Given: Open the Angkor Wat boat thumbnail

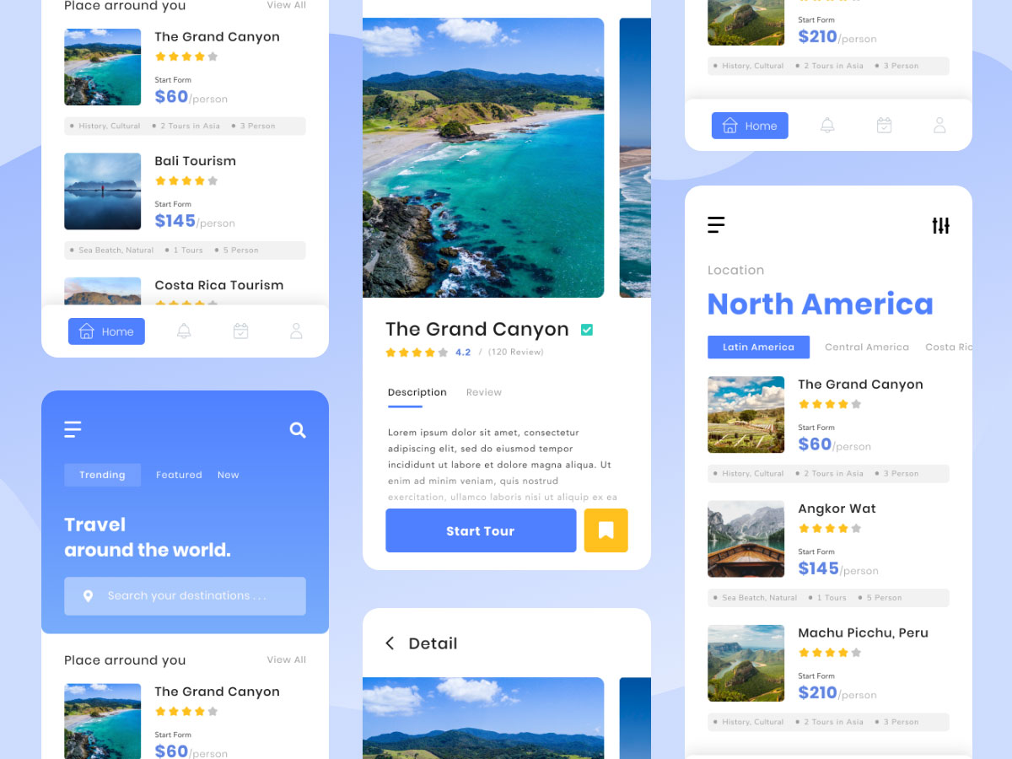Looking at the screenshot, I should coord(746,539).
